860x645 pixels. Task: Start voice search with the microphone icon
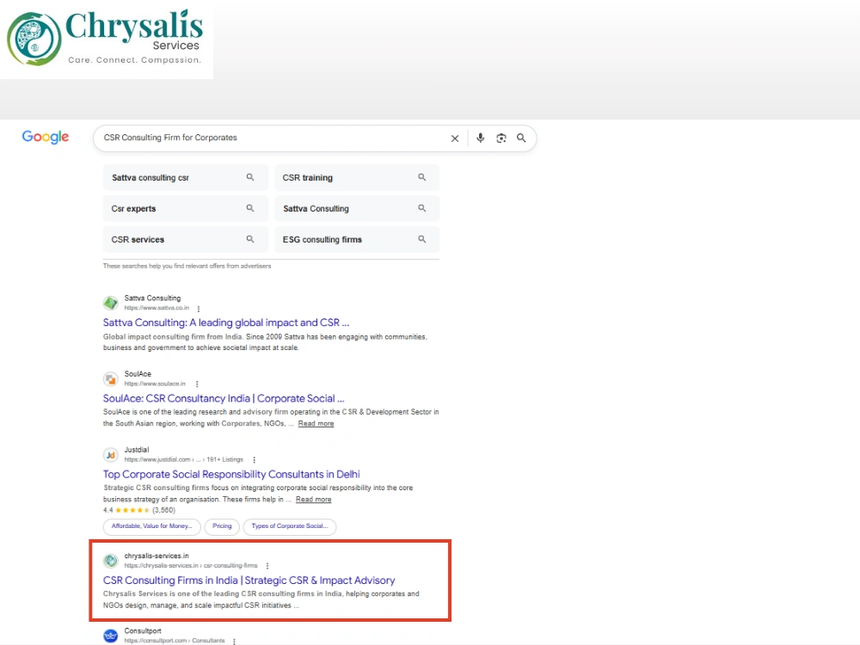(481, 138)
